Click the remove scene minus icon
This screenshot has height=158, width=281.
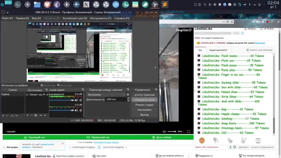pyautogui.click(x=7, y=115)
